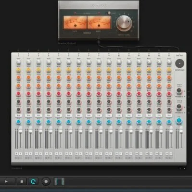Adjust channel 5 yellow High knob
Viewport: 192px width, 192px height.
pos(59,70)
